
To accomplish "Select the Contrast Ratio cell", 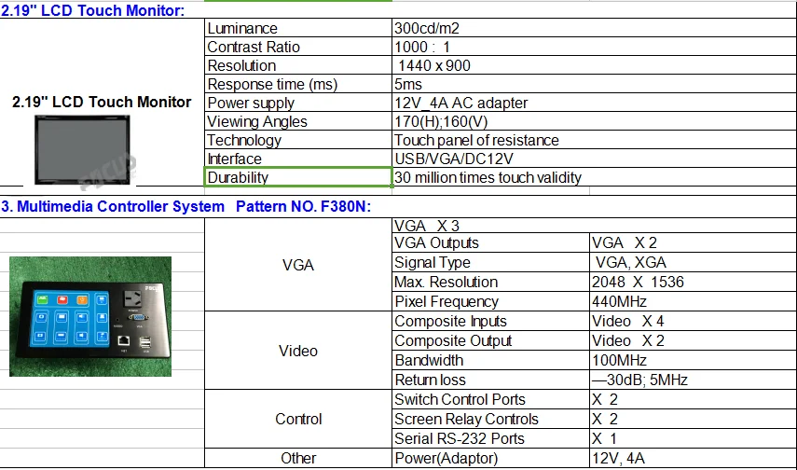I will coord(298,47).
